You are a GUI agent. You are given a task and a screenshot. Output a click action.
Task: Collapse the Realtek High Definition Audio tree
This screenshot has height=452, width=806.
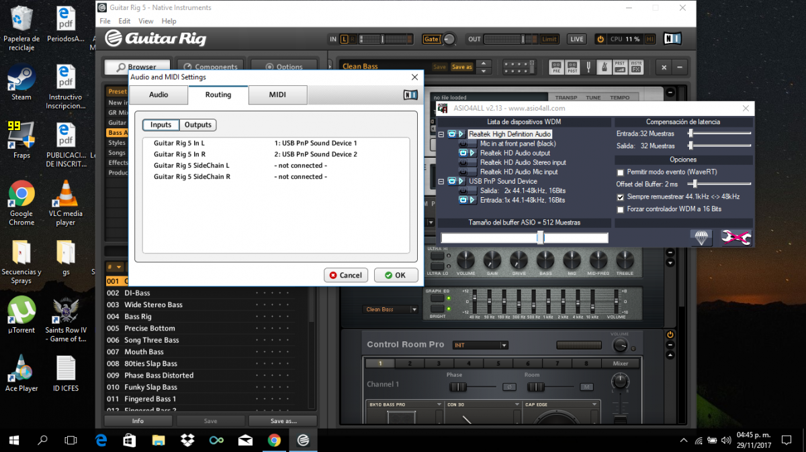tap(441, 134)
